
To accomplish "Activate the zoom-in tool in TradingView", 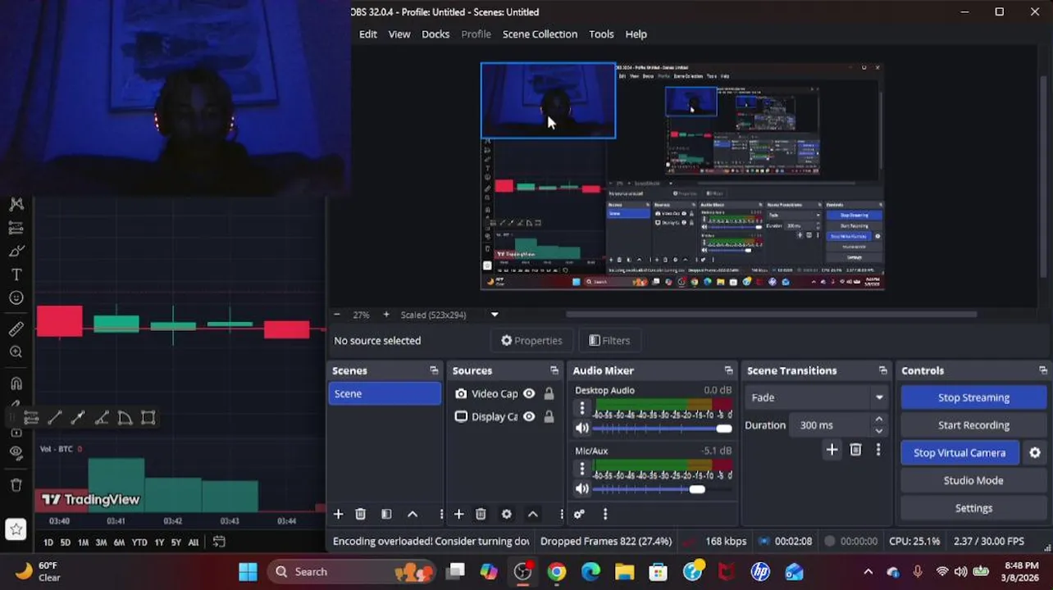I will click(16, 352).
